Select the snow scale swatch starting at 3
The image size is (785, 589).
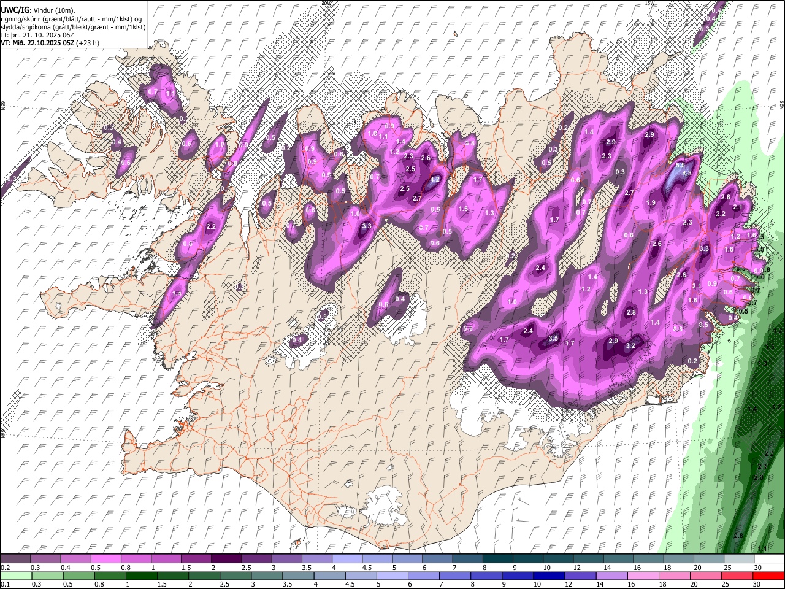286,558
